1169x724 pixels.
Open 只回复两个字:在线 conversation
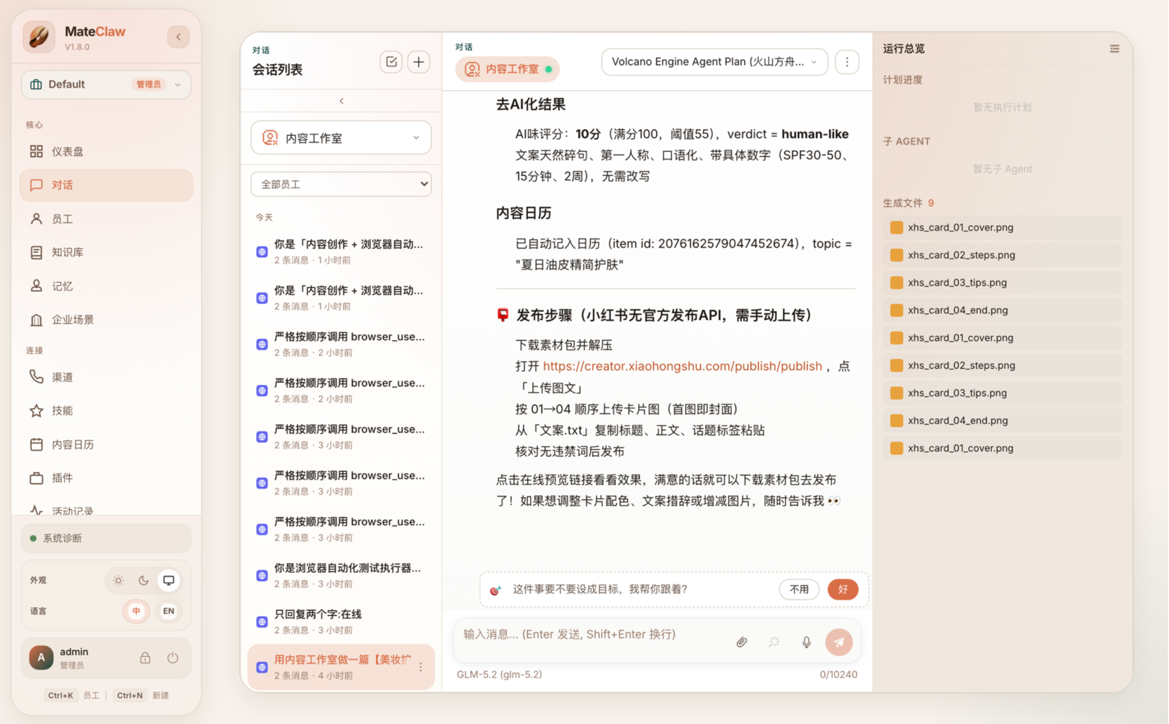341,621
